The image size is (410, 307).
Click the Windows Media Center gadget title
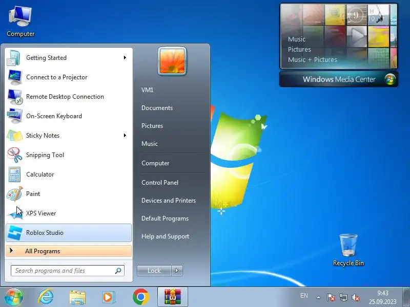(339, 79)
